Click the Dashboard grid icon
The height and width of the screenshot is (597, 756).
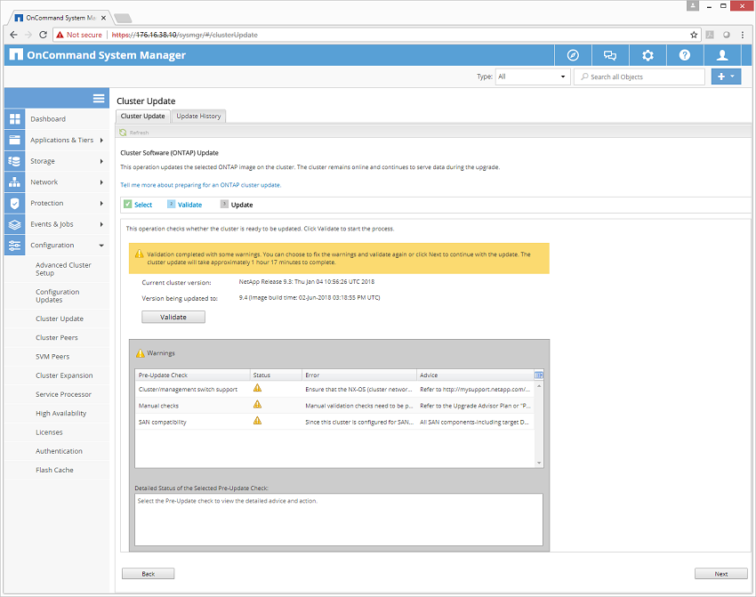[x=15, y=119]
